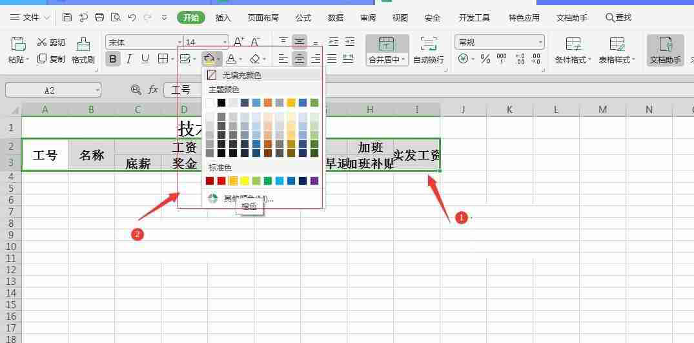Click the Borders icon

pos(163,59)
